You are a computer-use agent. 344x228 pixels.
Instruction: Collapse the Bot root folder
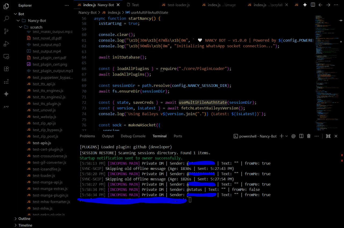pos(15,14)
